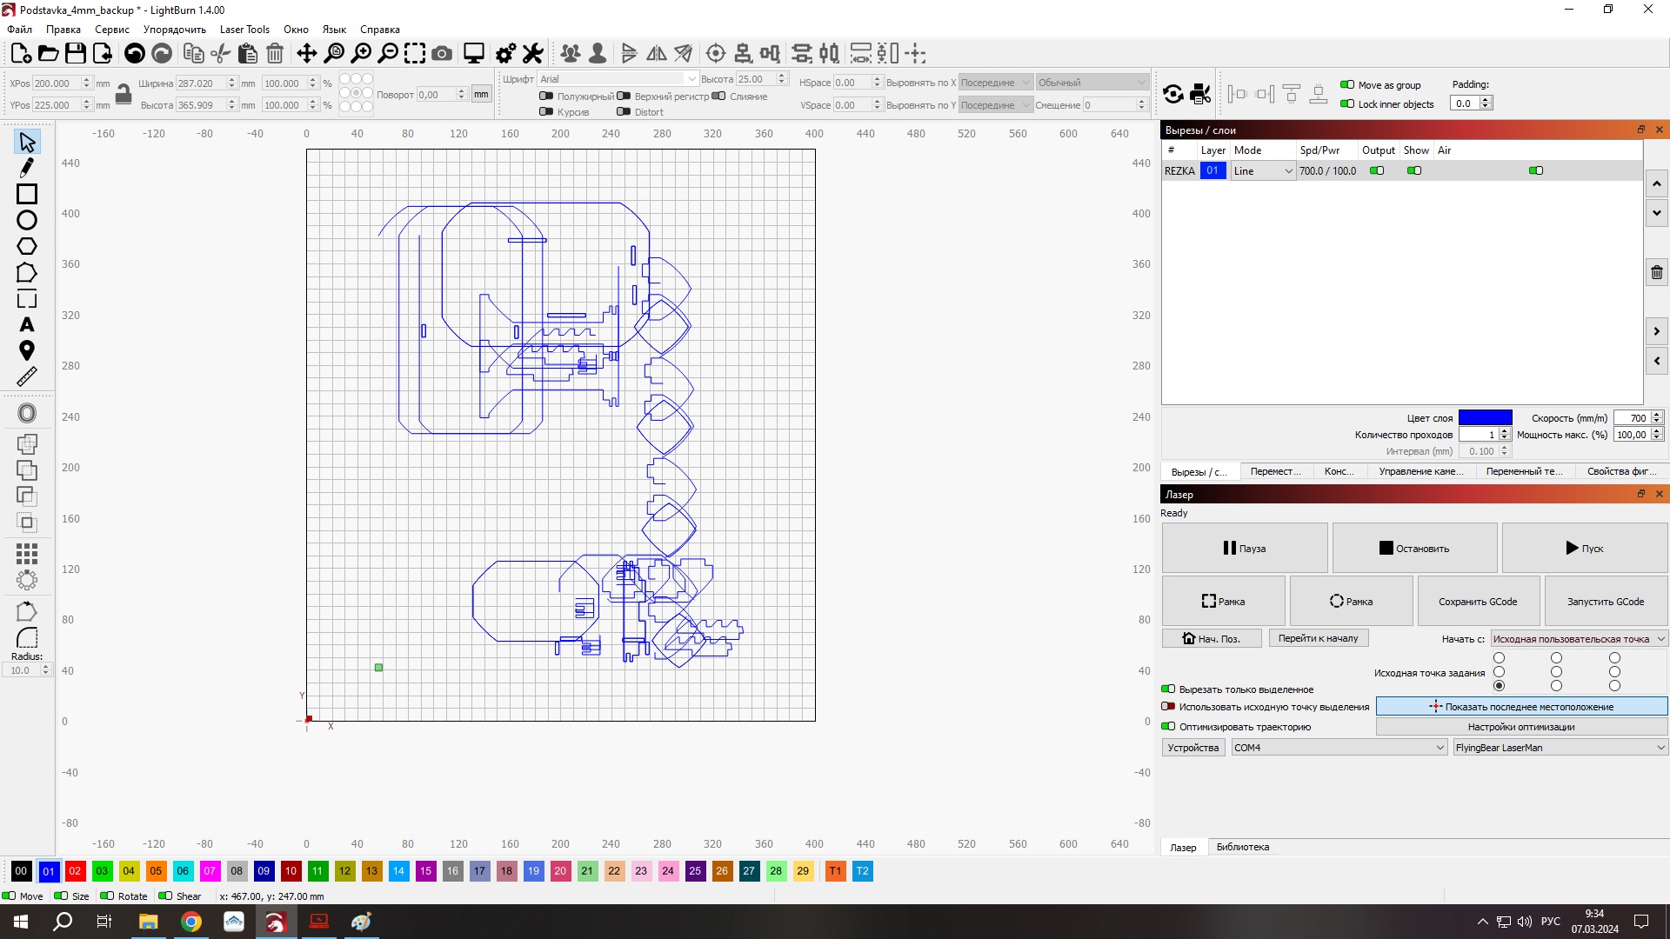Screen dimensions: 1670x939
Task: Toggle 'Полужирный' bold switch
Action: [546, 97]
